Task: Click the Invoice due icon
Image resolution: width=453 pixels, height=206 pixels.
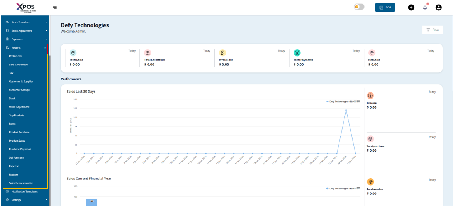Action: (x=222, y=53)
